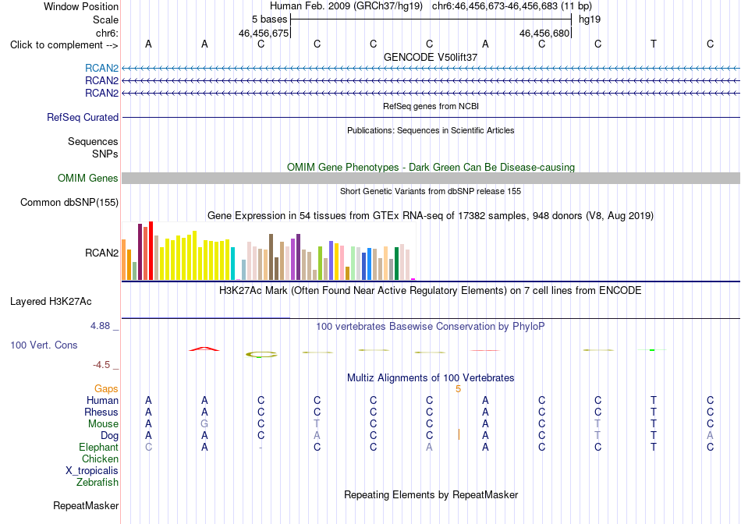This screenshot has height=524, width=741.
Task: Click the tiny magenta bar ending GTEx chart
Action: [x=413, y=279]
